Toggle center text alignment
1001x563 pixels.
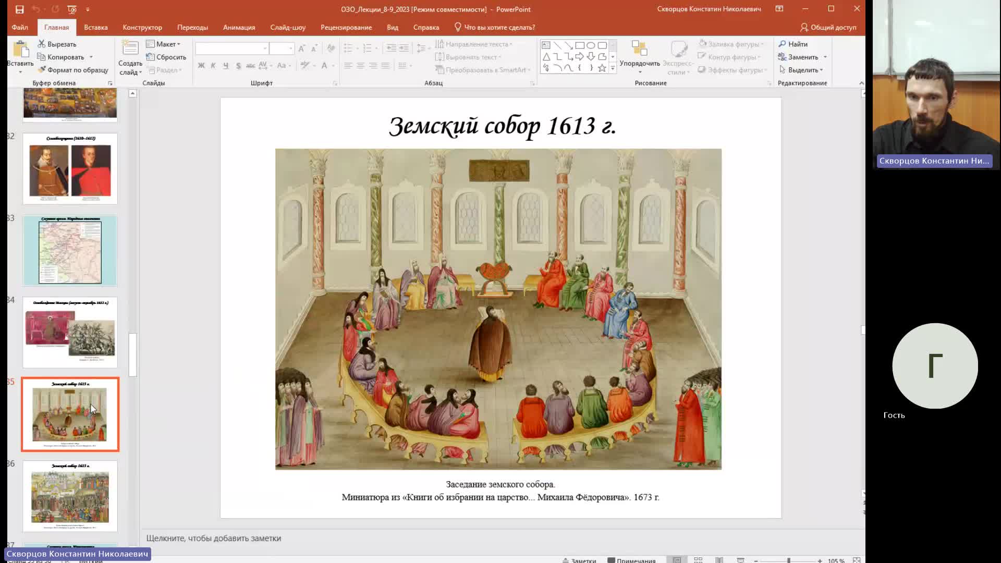[x=361, y=66]
